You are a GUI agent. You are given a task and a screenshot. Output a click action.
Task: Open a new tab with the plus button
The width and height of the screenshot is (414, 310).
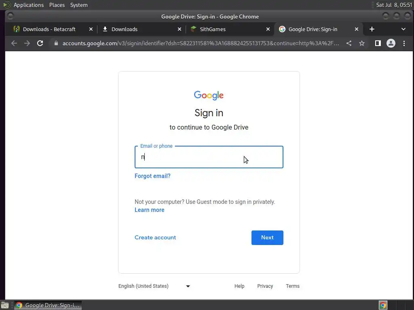(372, 29)
